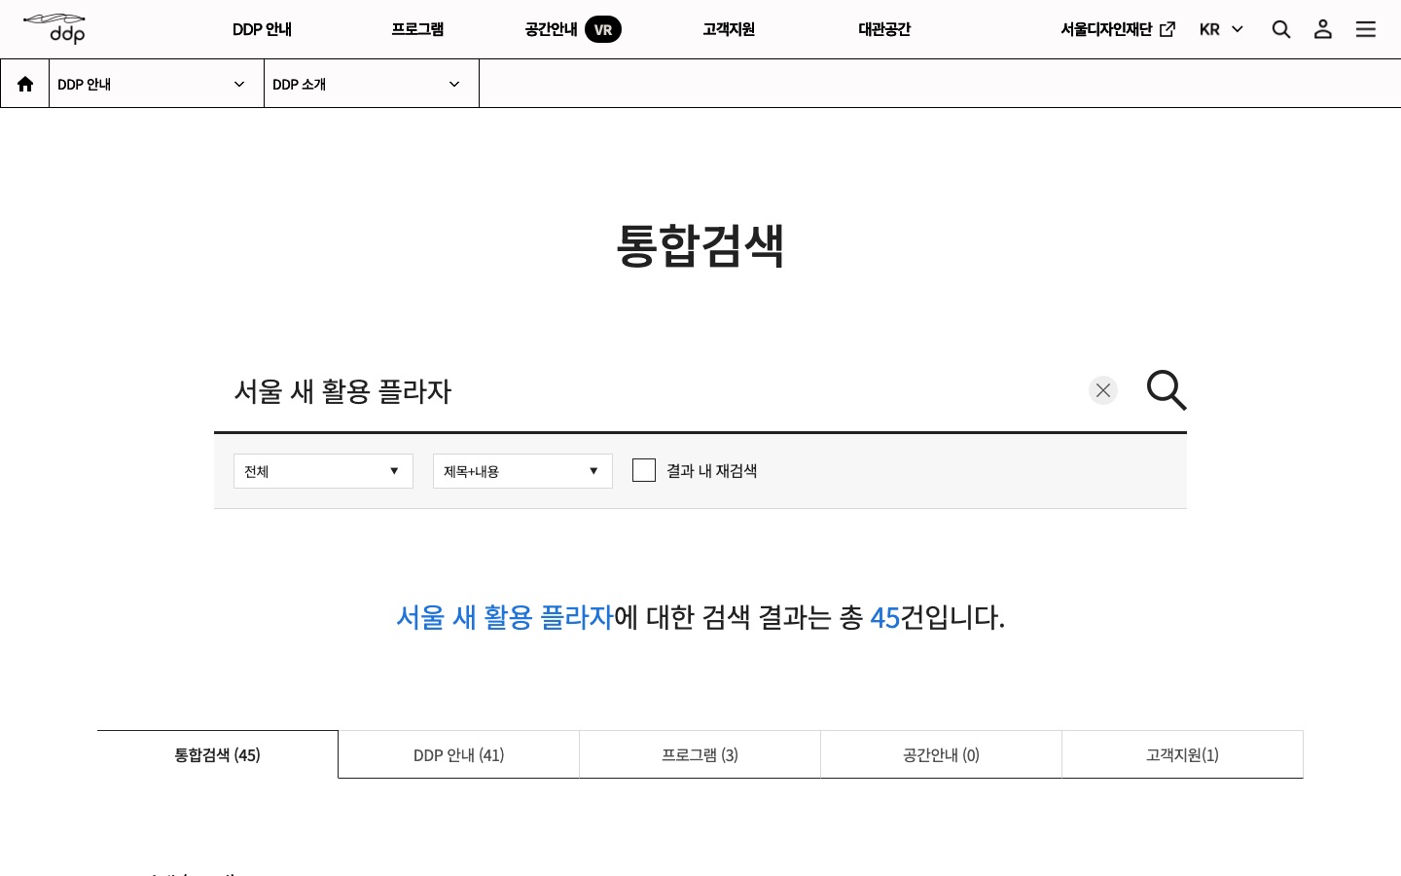Switch to the 공간안내 (0) tab
Screen dimensions: 1401x876
(x=941, y=754)
